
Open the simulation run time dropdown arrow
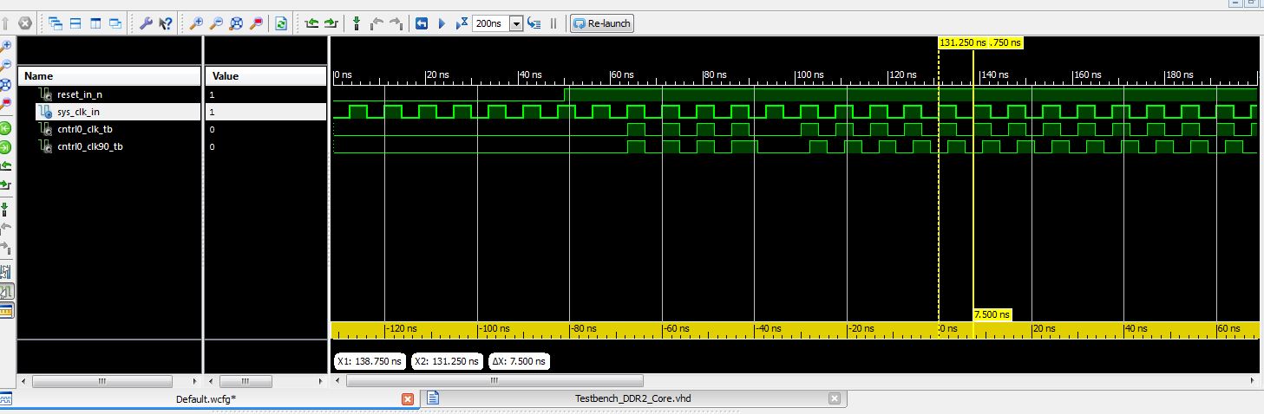pos(516,23)
